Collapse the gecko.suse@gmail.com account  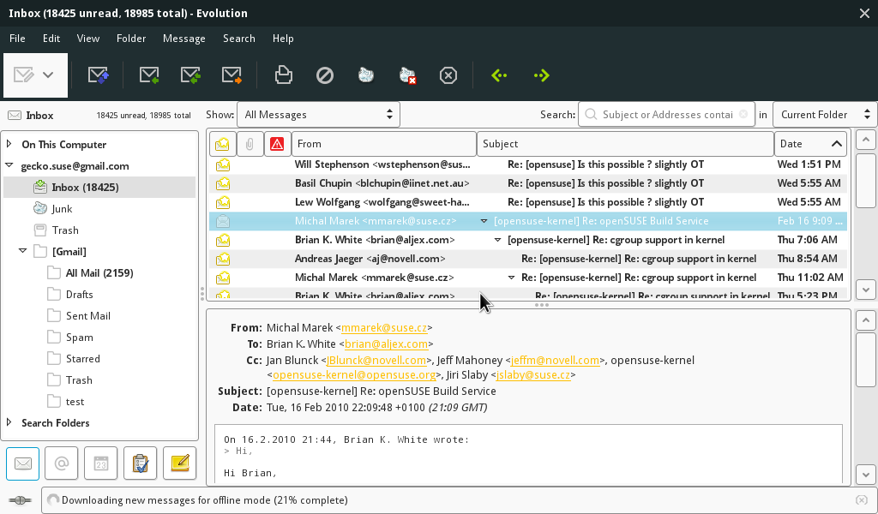click(x=9, y=165)
